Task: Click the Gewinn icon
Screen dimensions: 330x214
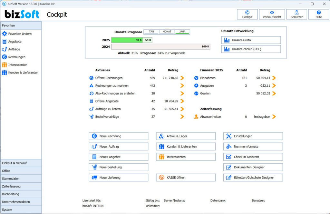Action: click(x=196, y=93)
